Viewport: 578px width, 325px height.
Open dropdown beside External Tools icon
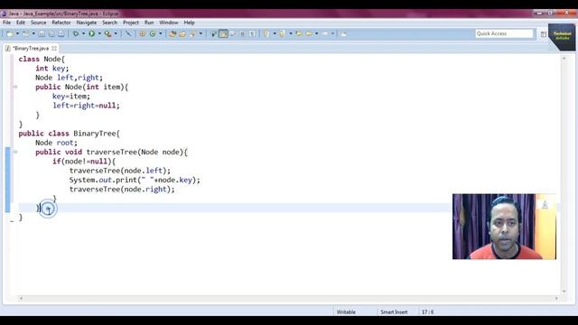coord(116,33)
